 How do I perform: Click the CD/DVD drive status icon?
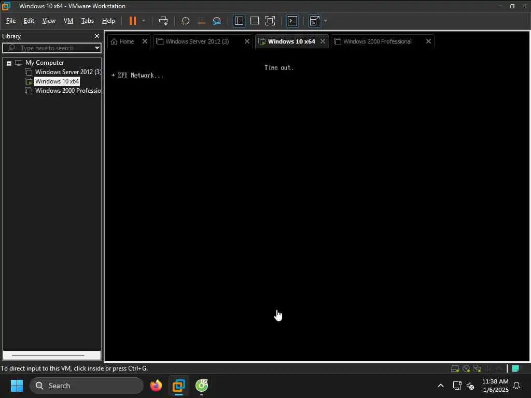click(x=466, y=368)
